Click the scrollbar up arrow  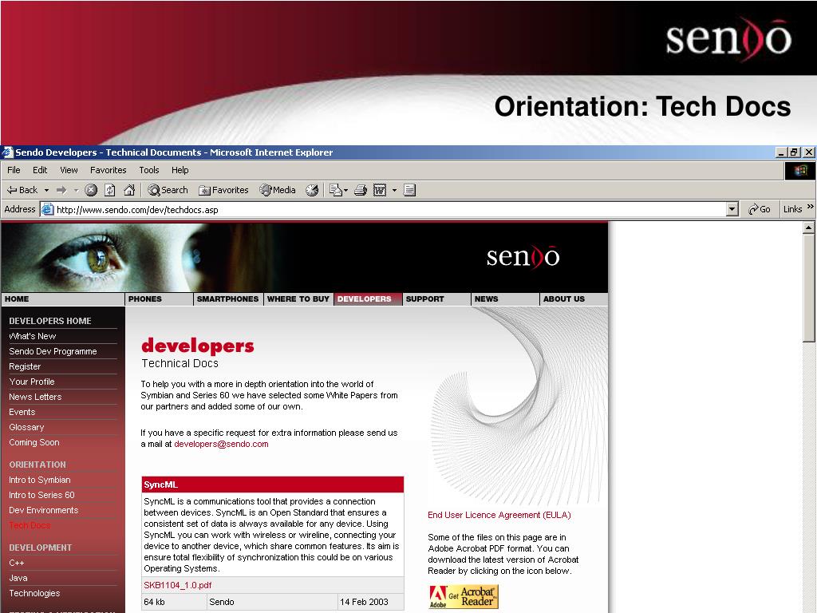coord(808,227)
